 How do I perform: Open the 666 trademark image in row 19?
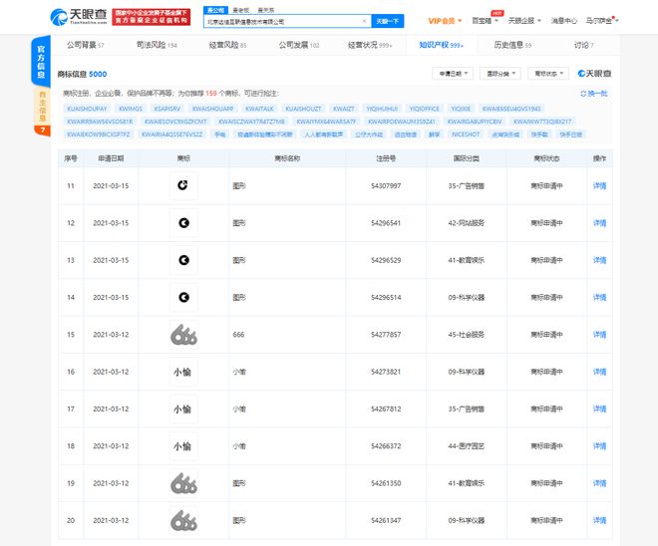click(x=183, y=483)
